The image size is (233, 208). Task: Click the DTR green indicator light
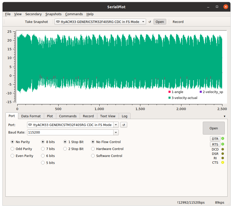222,139
